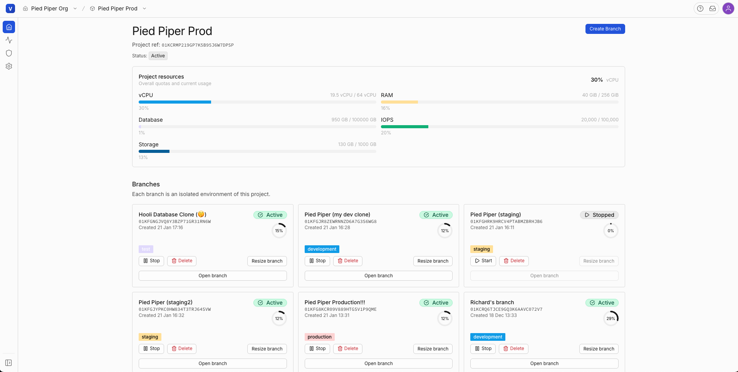
Task: Start the Pied Piper (staging) branch
Action: pos(483,261)
